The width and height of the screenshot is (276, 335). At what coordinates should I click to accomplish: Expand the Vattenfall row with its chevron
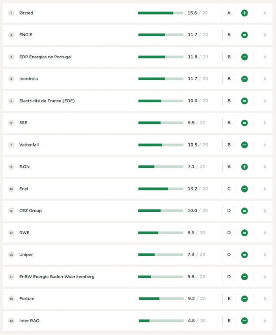pos(265,145)
